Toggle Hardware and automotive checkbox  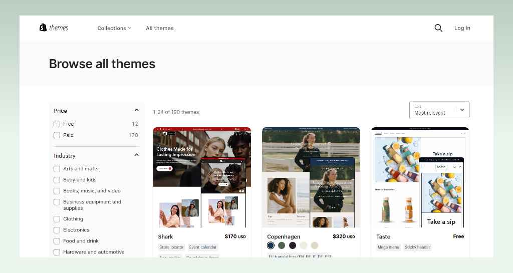(57, 252)
